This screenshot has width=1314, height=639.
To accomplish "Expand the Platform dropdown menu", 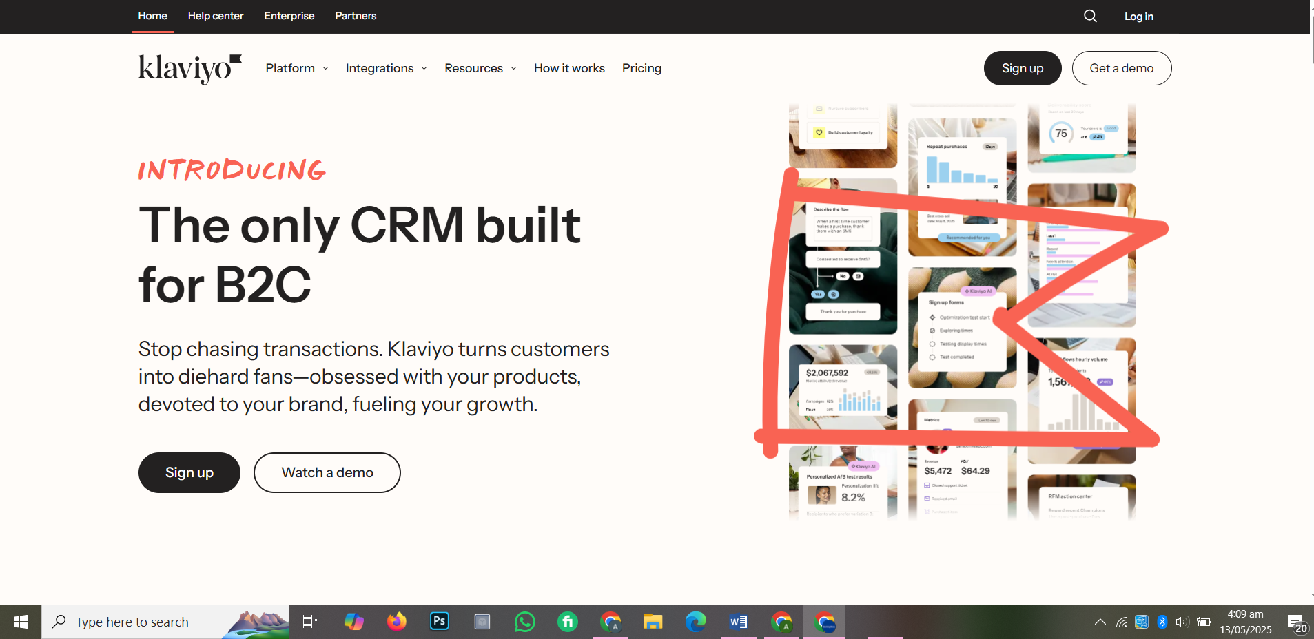I will [x=297, y=68].
